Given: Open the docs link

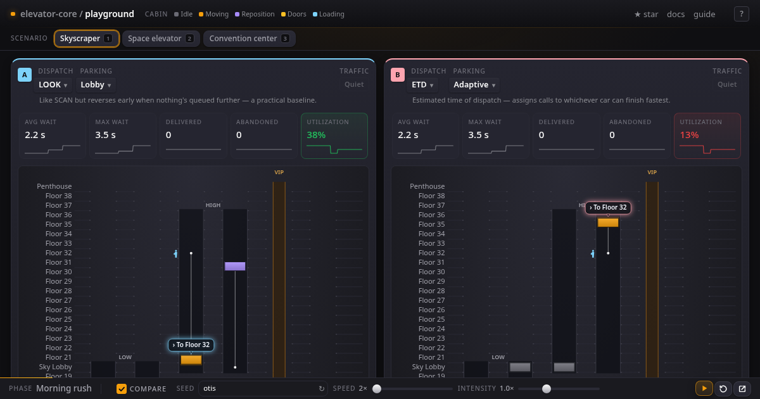Looking at the screenshot, I should point(676,14).
